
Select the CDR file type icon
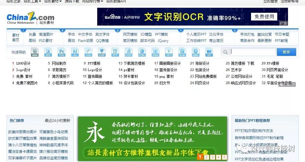click(x=102, y=52)
